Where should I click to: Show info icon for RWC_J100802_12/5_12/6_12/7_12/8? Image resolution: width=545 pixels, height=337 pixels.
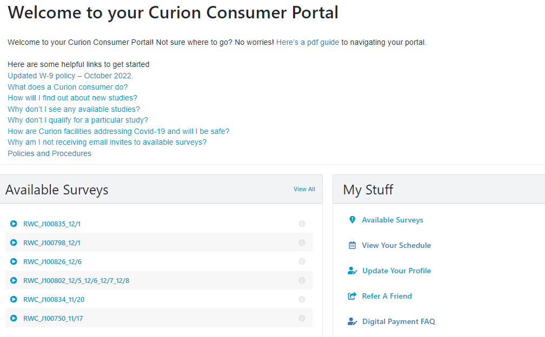(x=302, y=280)
